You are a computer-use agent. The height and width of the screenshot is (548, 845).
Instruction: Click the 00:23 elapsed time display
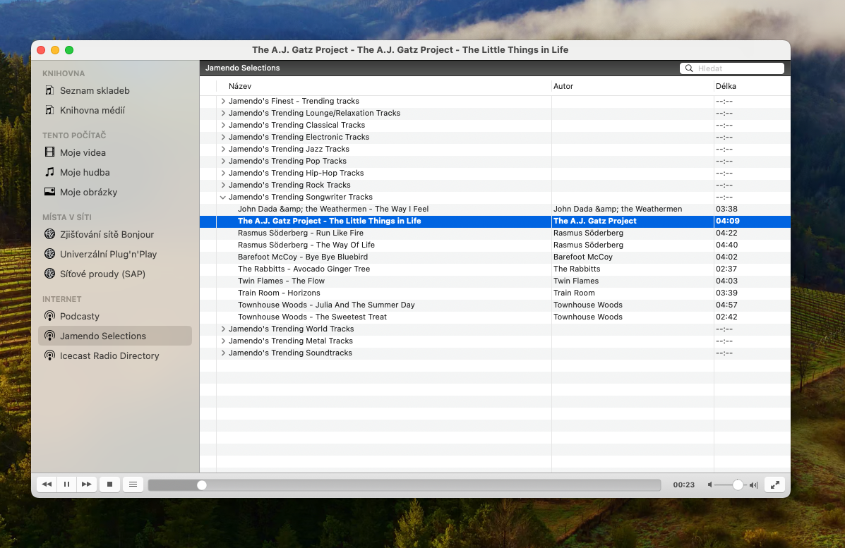tap(684, 485)
